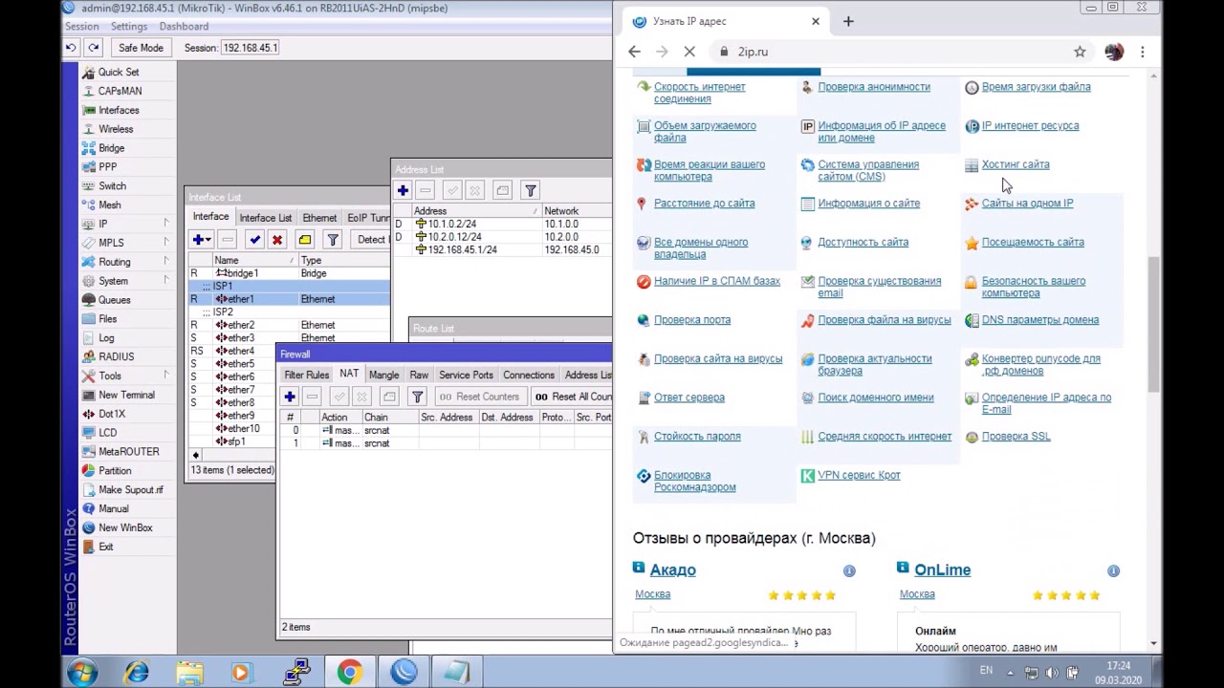This screenshot has width=1224, height=688.
Task: Stop the page loading in Chrome
Action: [689, 52]
